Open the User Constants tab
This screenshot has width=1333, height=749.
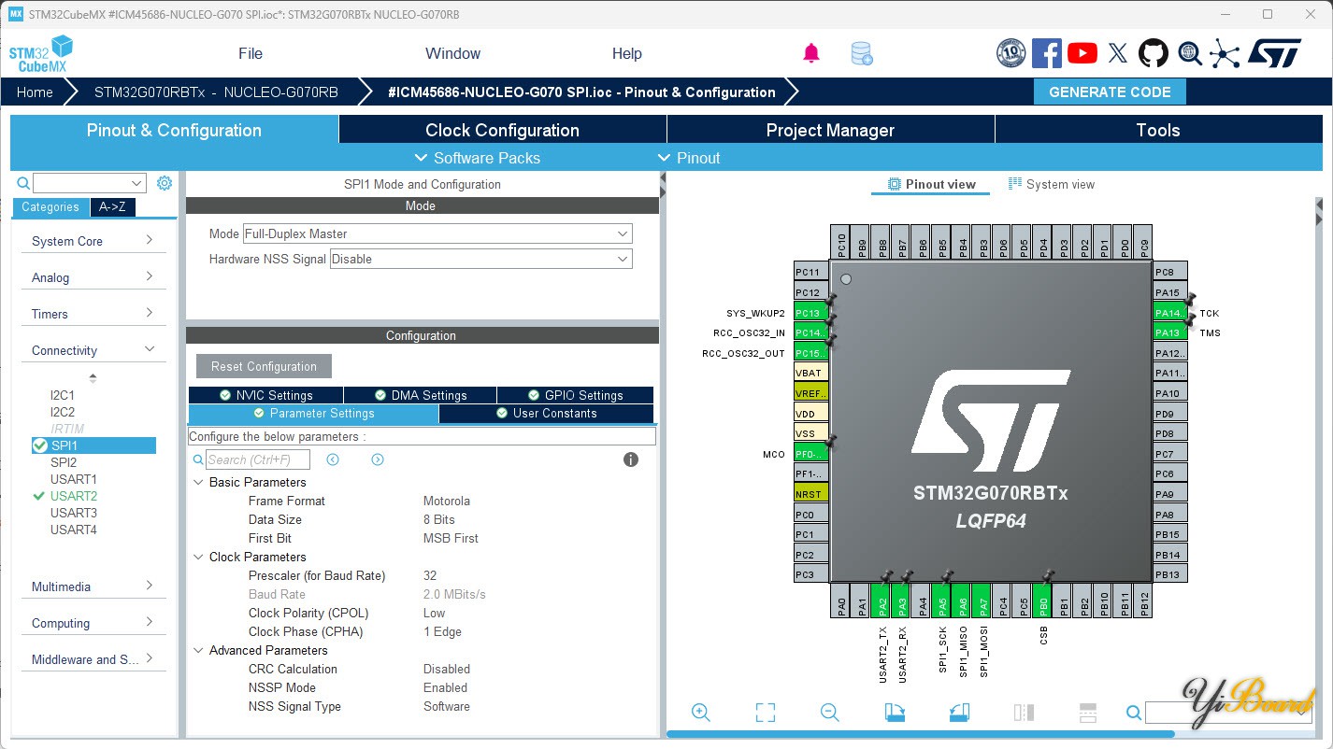coord(546,413)
